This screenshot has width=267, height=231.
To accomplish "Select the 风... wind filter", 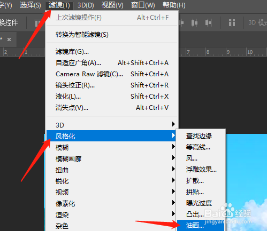I will click(x=201, y=158).
